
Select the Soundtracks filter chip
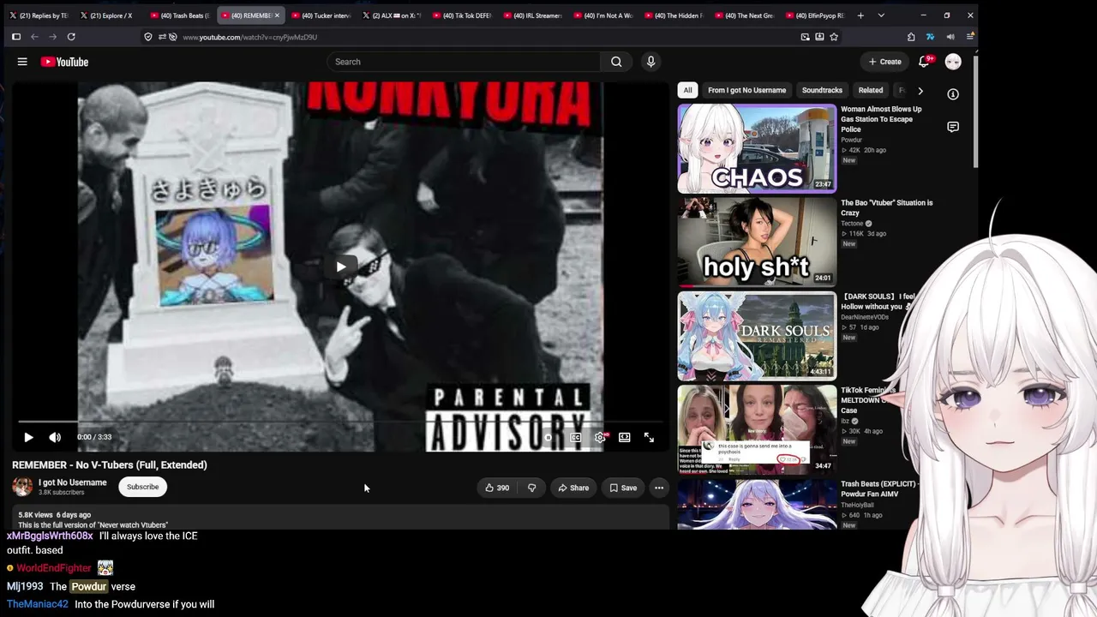[x=822, y=90]
